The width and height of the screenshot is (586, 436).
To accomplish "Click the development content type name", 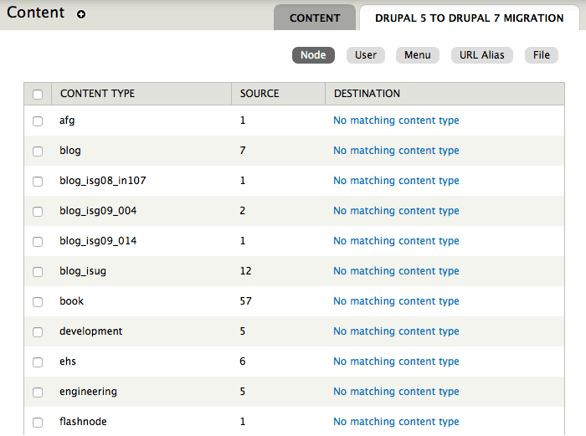I will 90,331.
